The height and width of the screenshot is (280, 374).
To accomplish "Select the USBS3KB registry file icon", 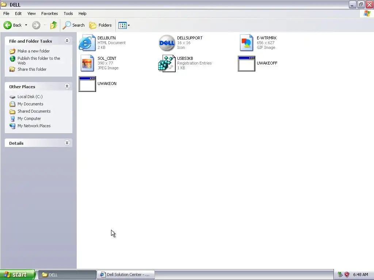I will (x=167, y=63).
